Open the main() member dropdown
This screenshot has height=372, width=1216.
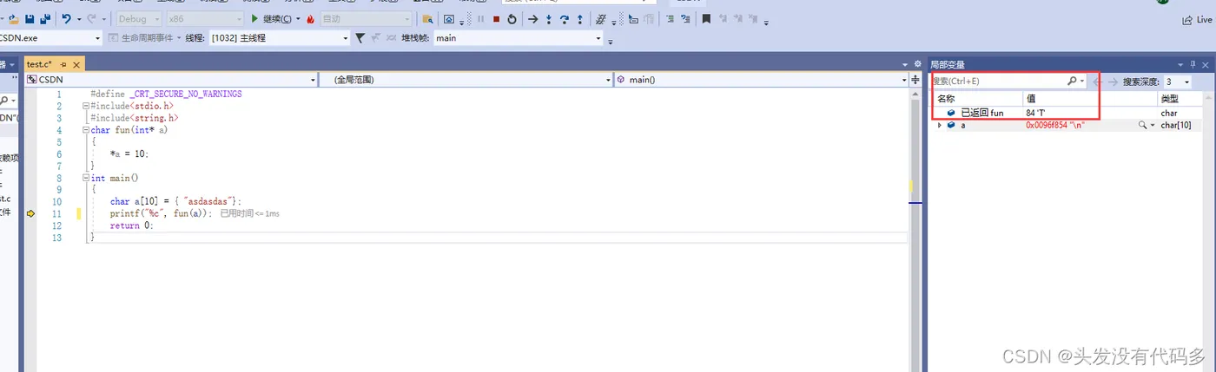tap(761, 80)
